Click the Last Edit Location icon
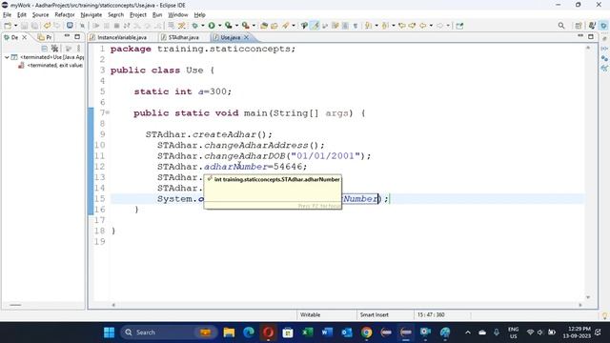610x343 pixels. pos(402,26)
